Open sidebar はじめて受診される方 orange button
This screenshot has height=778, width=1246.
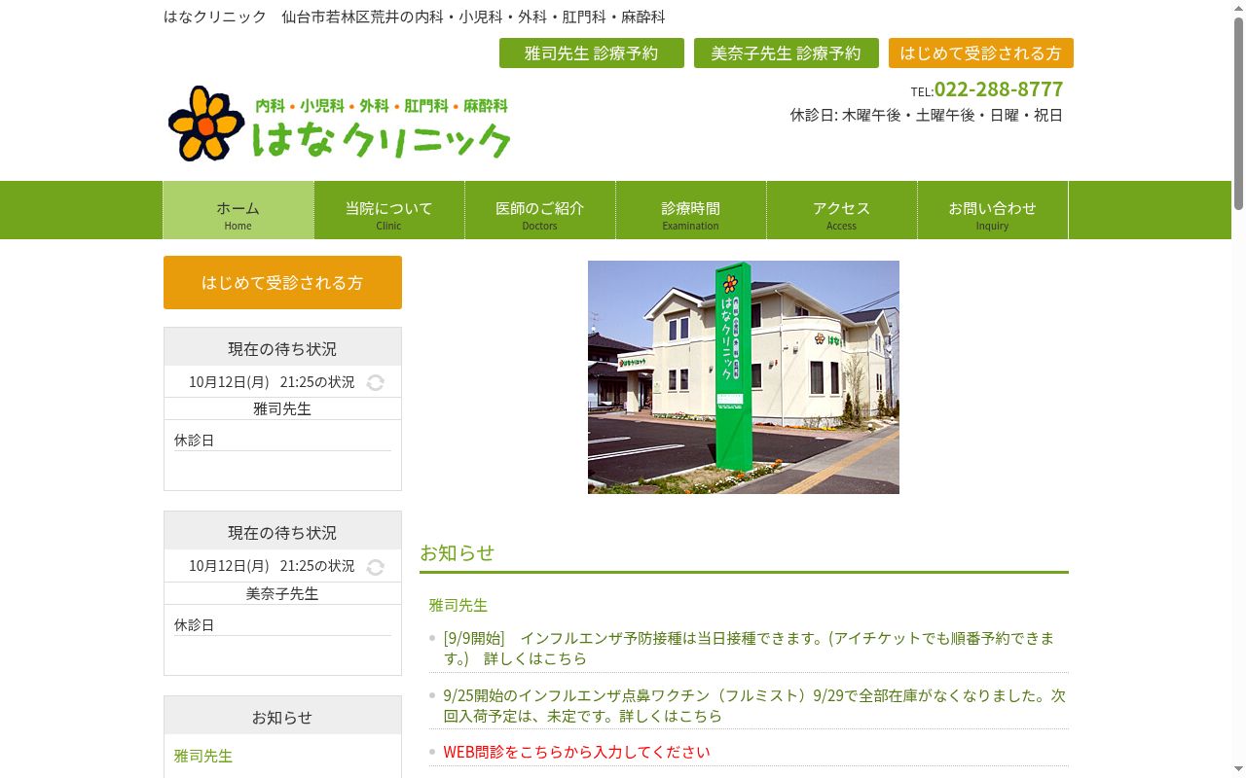tap(282, 283)
